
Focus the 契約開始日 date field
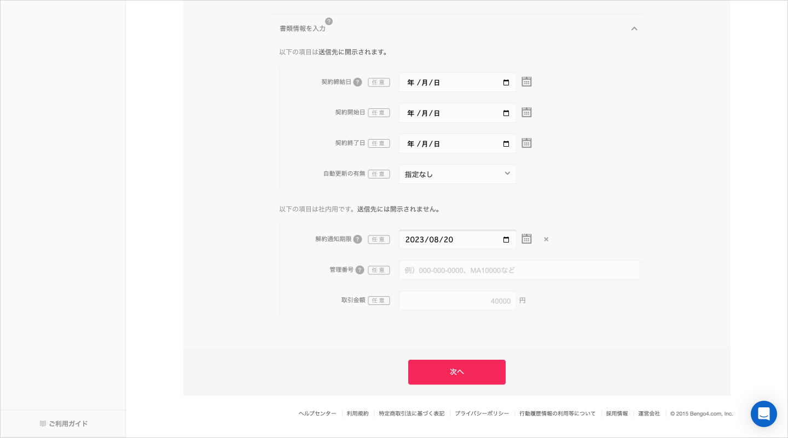(457, 113)
